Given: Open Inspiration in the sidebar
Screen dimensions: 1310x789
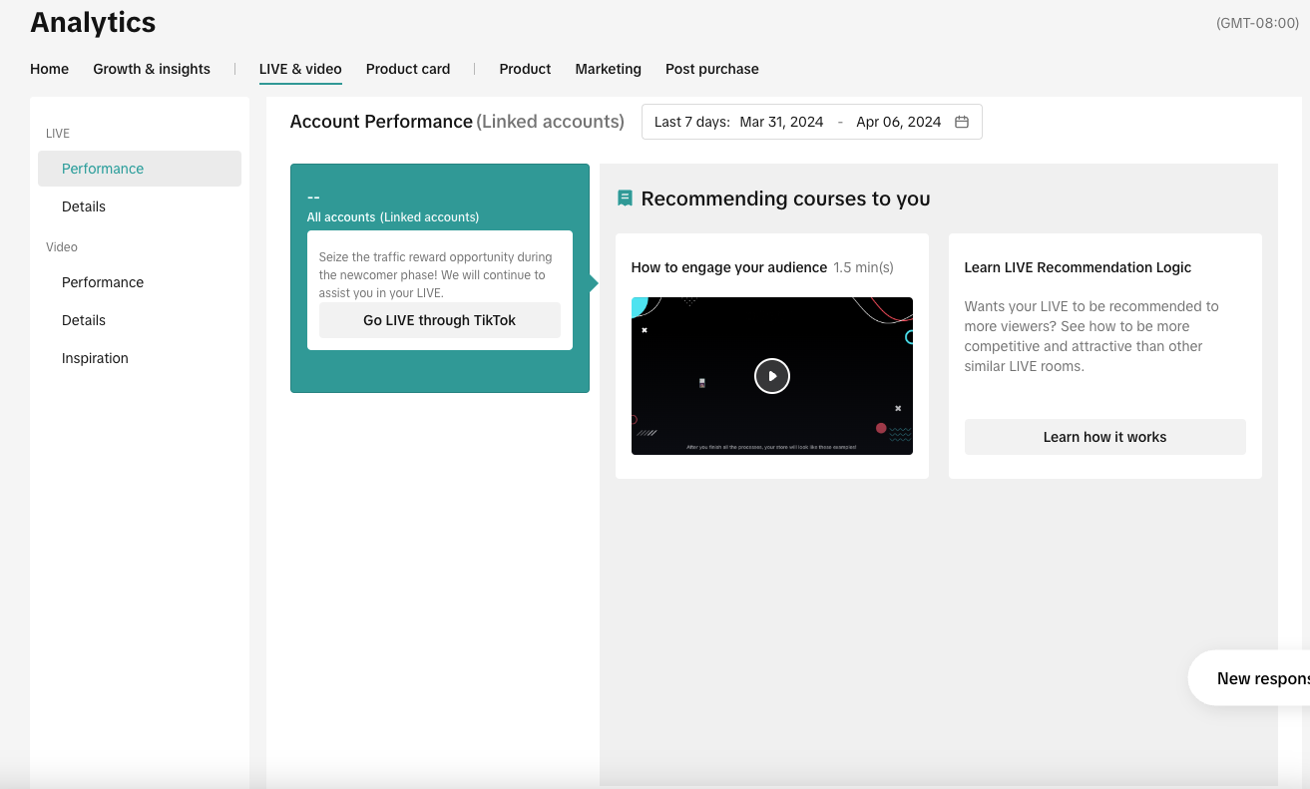Looking at the screenshot, I should [x=95, y=358].
